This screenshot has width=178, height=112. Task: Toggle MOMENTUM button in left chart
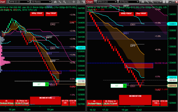coord(45,100)
